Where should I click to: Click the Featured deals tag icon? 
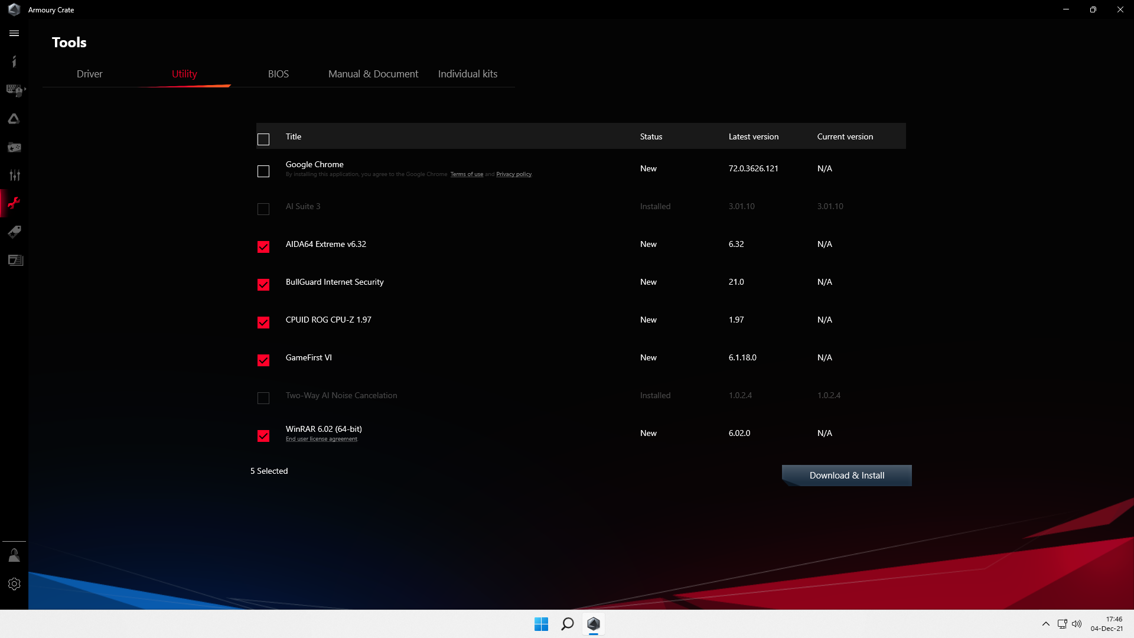click(14, 232)
